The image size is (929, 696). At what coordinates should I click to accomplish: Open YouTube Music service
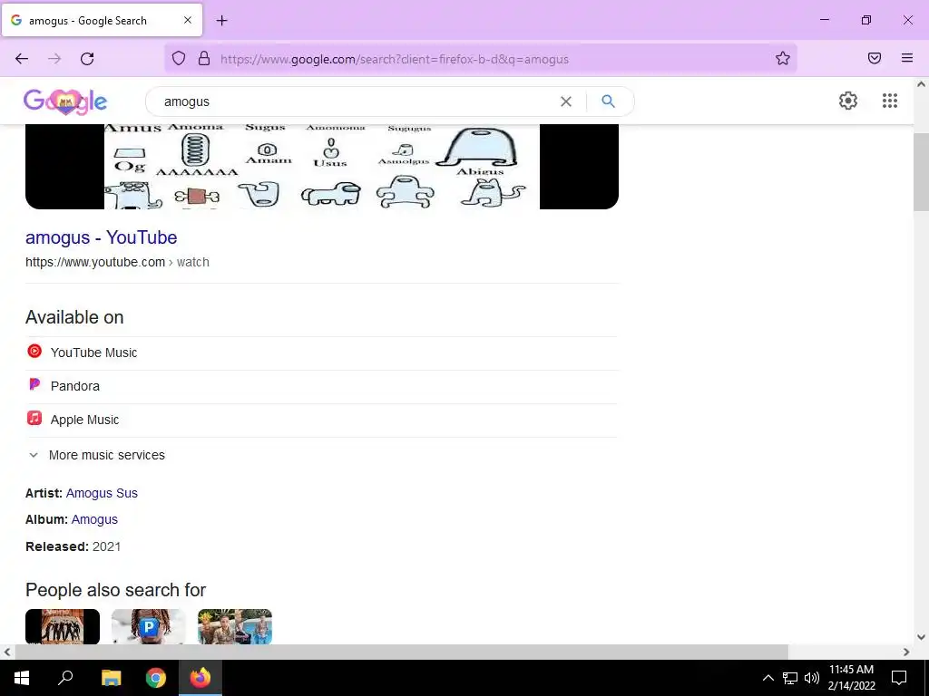pyautogui.click(x=321, y=353)
